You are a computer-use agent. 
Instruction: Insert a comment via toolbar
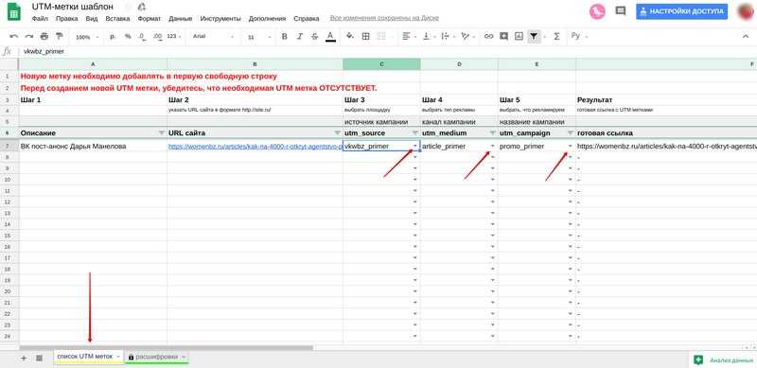[x=504, y=37]
